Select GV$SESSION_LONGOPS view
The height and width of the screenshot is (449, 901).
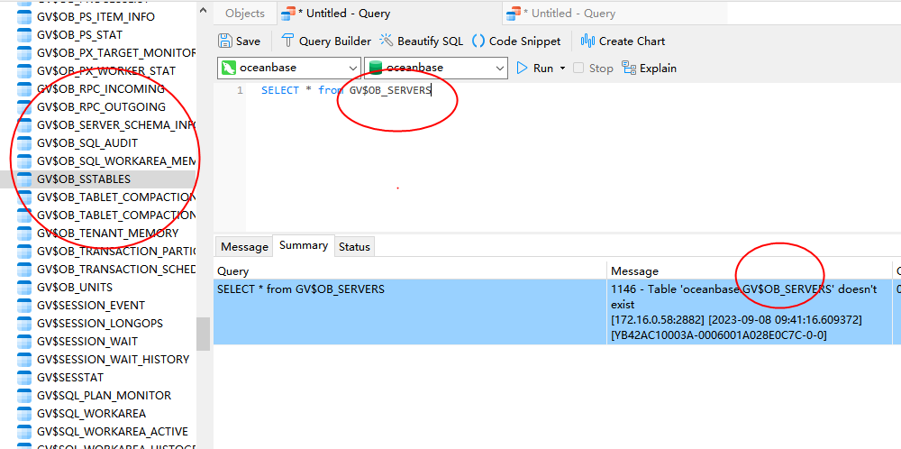point(100,323)
